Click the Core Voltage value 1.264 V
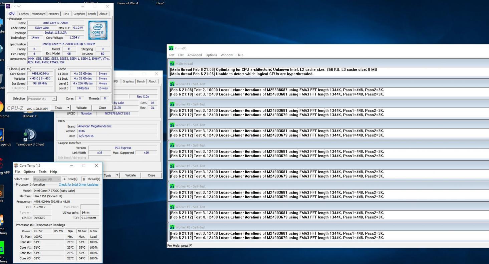 74,38
